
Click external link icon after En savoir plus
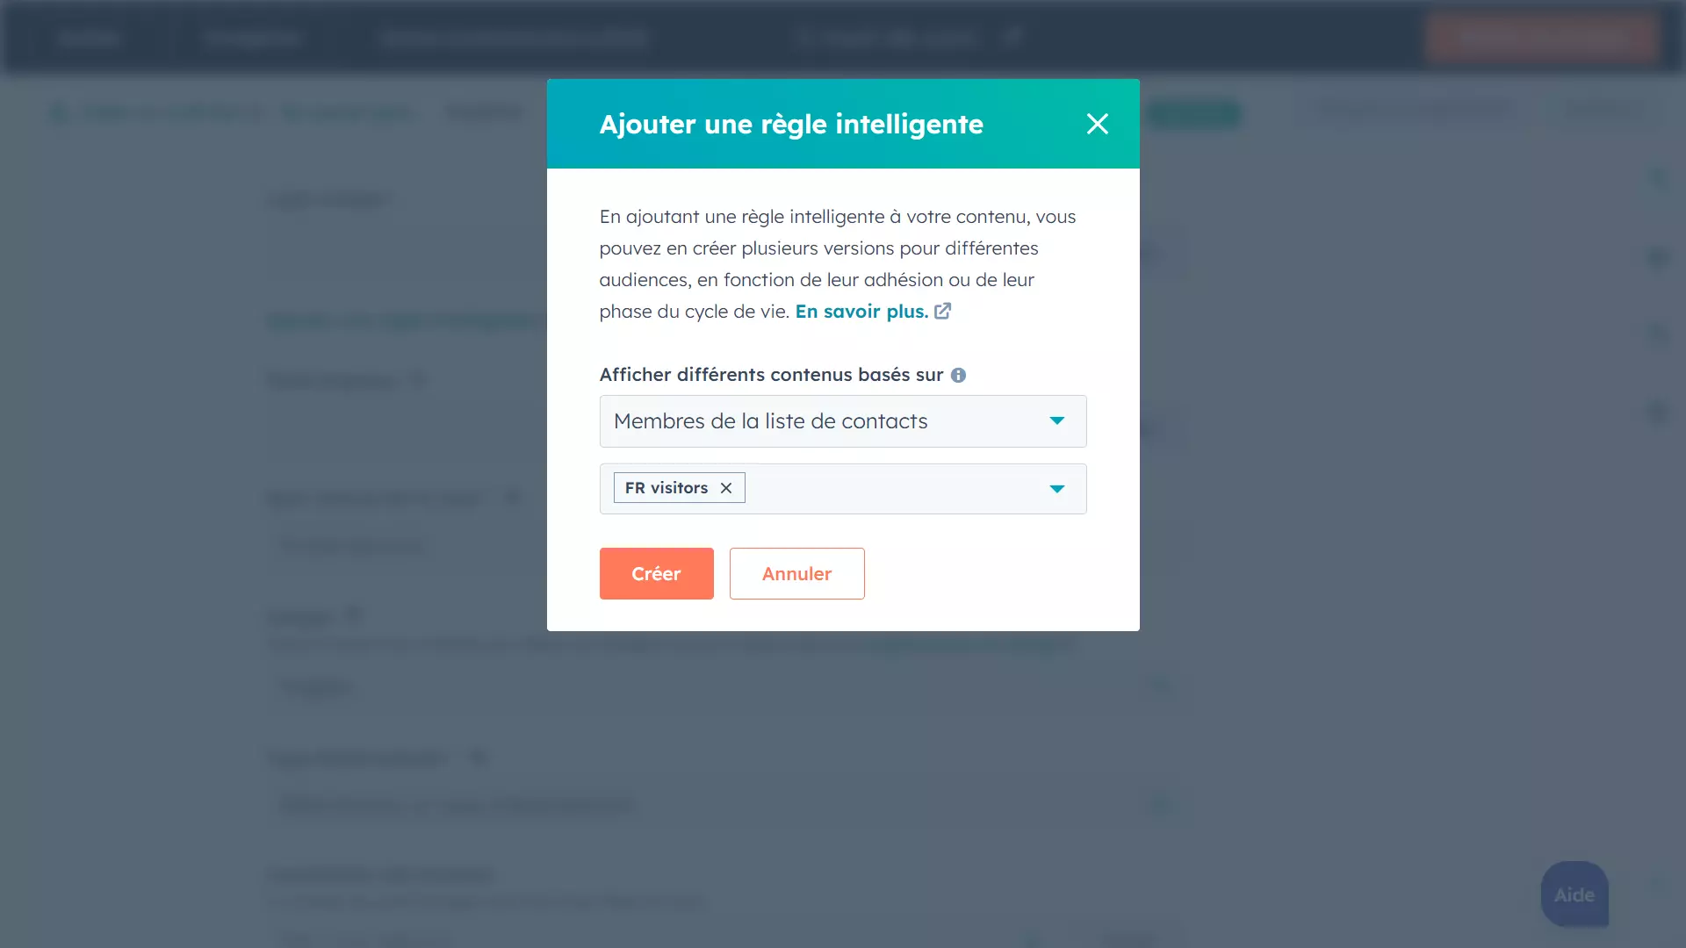click(x=942, y=312)
